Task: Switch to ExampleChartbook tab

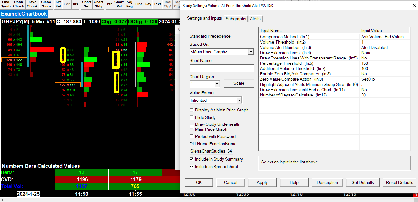Action: 24,14
